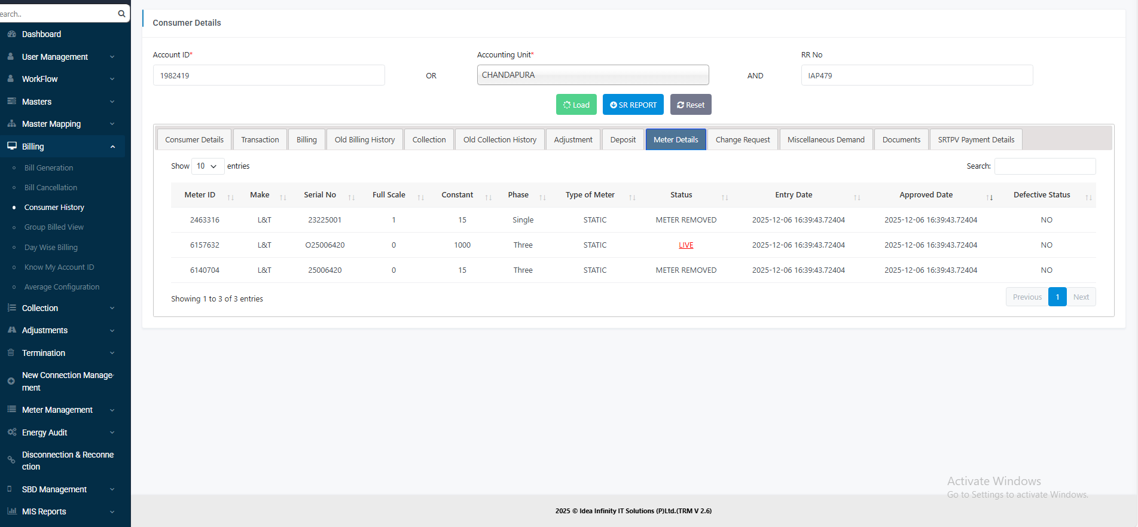
Task: Open the Accounting Unit CHANDAPURA dropdown
Action: click(x=592, y=75)
